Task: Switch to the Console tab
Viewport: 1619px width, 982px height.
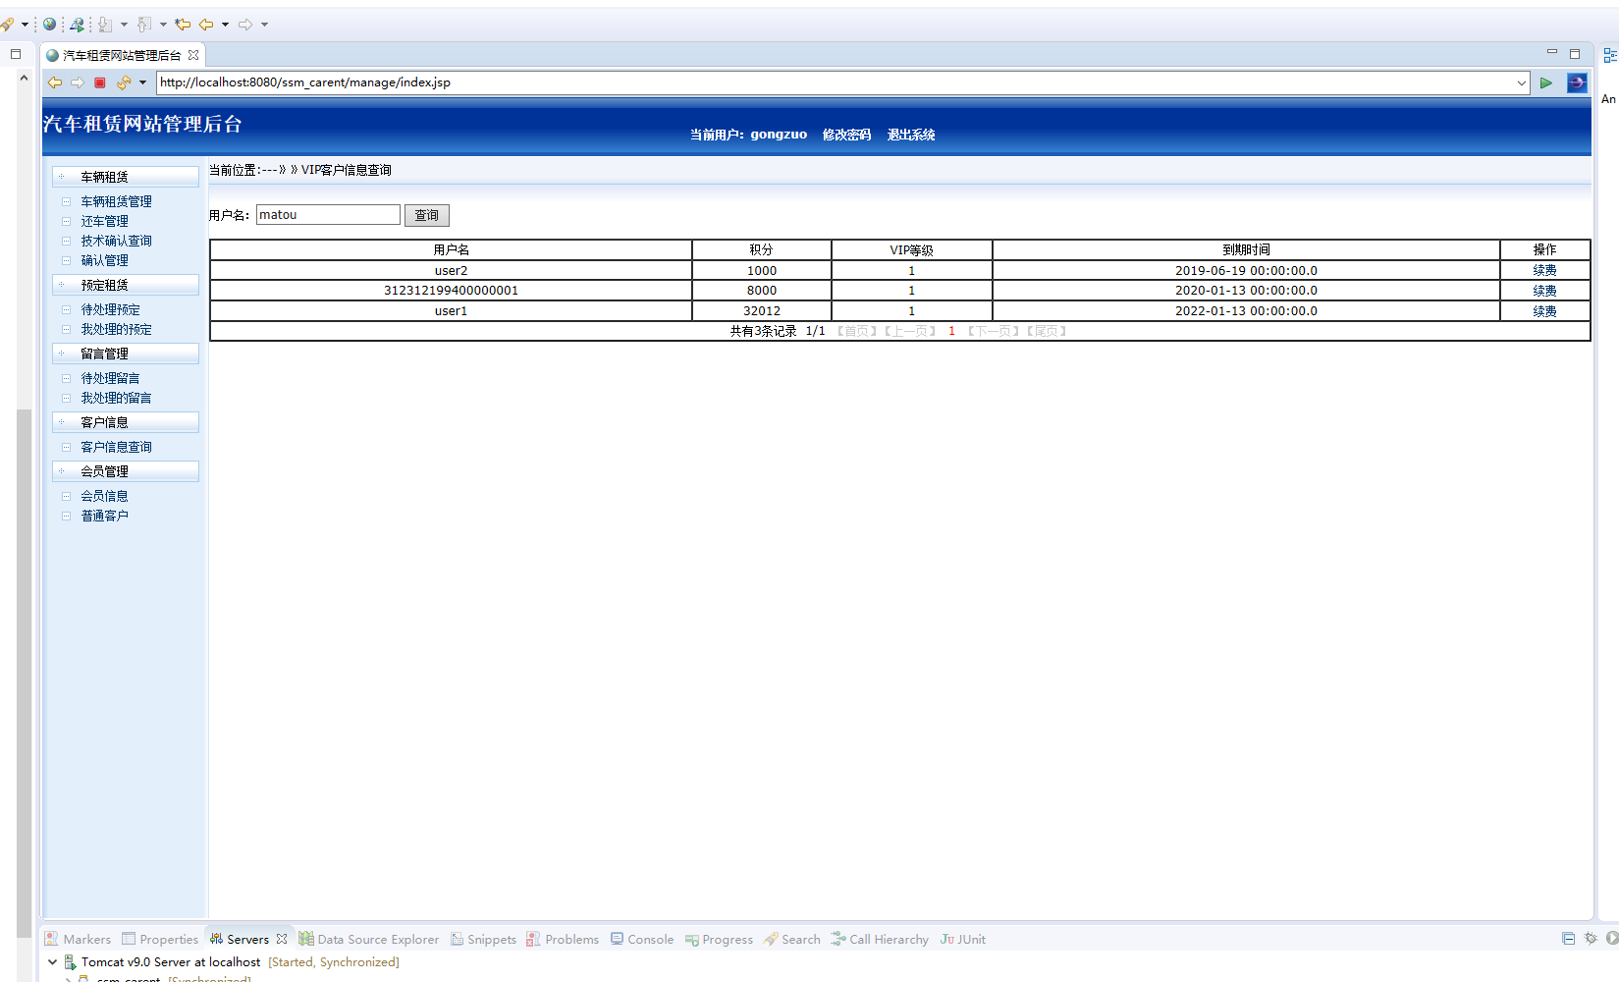Action: [x=642, y=939]
